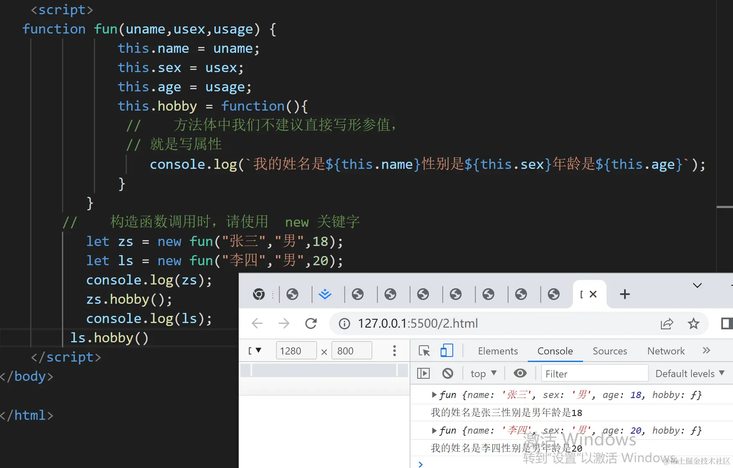Select the function name fun in declaration
Viewport: 733px width, 468px height.
pos(106,29)
